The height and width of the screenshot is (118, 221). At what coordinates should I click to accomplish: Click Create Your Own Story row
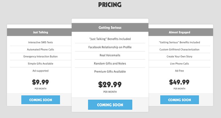[x=179, y=57]
